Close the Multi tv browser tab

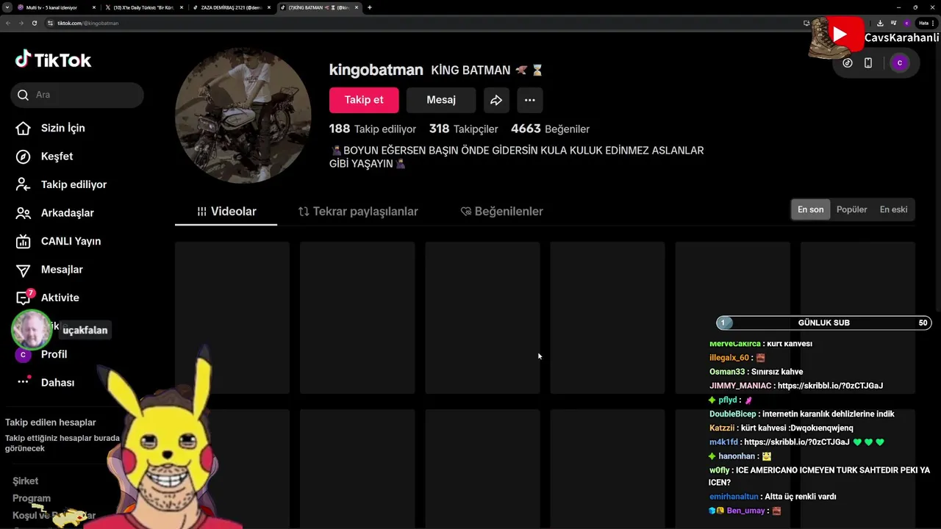(94, 7)
